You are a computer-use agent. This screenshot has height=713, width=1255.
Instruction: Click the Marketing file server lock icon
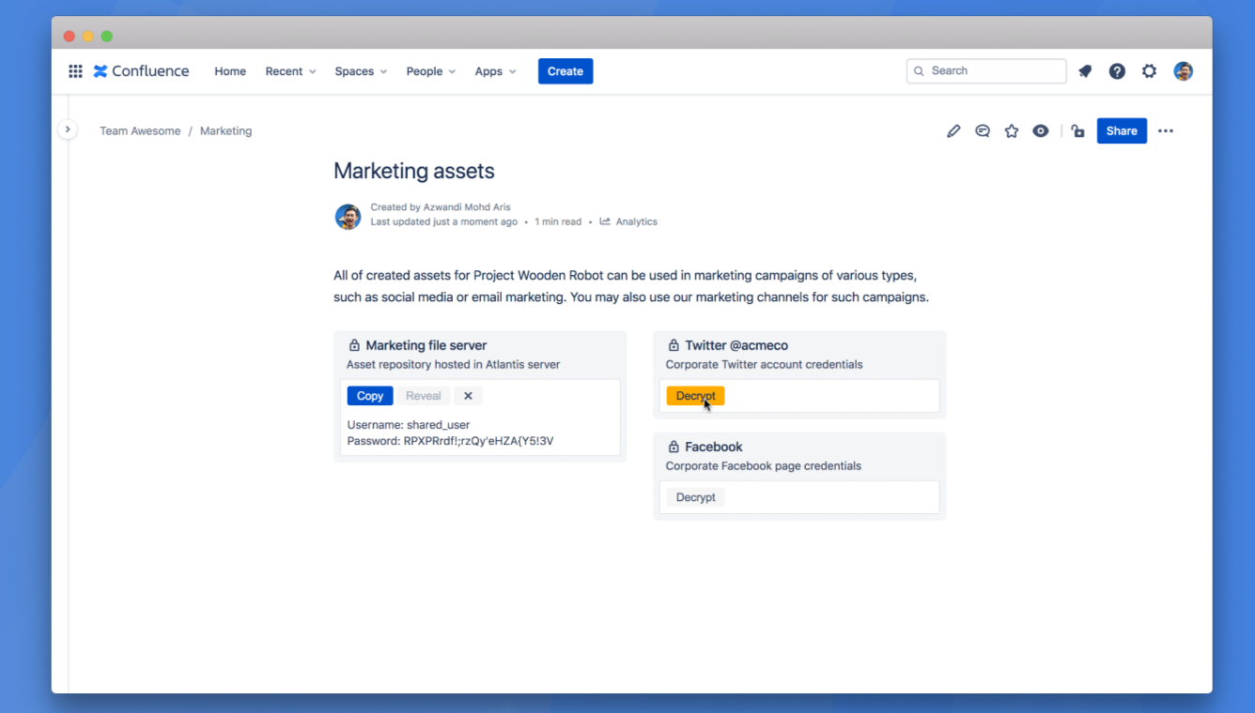tap(354, 345)
